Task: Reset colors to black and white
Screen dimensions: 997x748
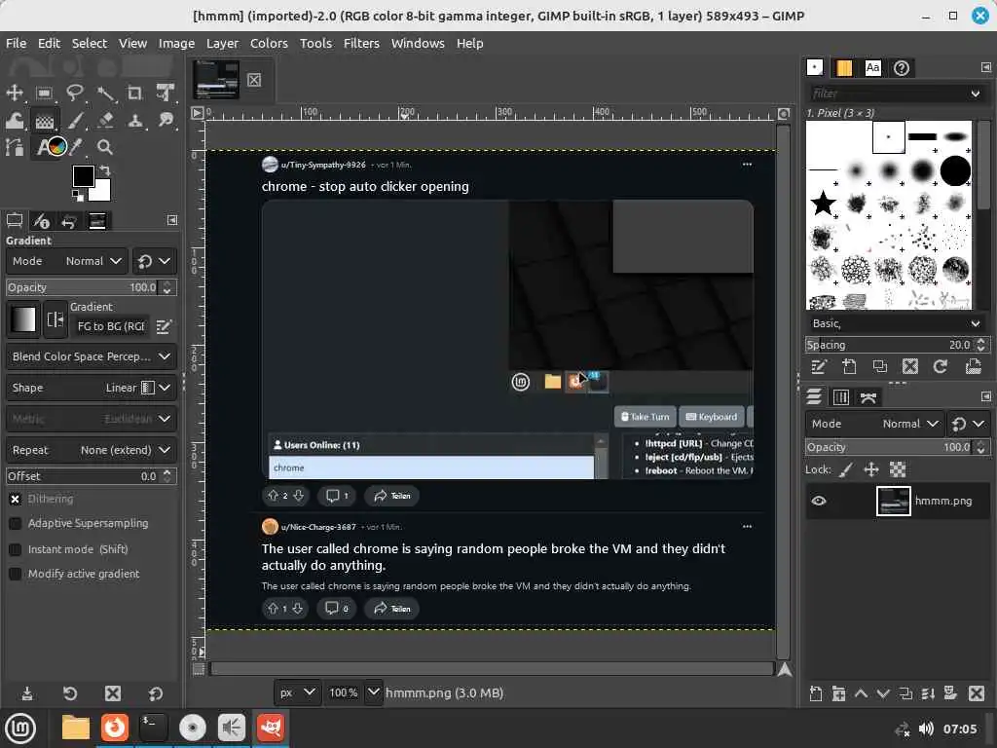Action: click(x=77, y=195)
